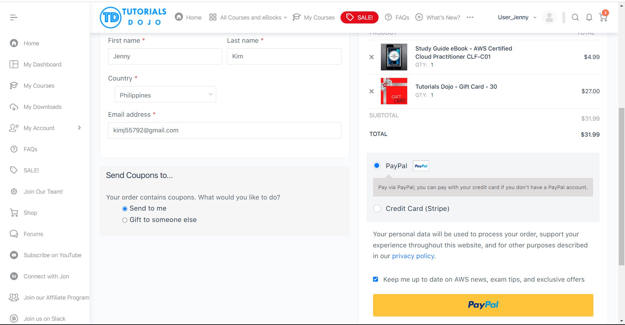Remove the Gift Card item from order
The image size is (625, 325).
(371, 91)
